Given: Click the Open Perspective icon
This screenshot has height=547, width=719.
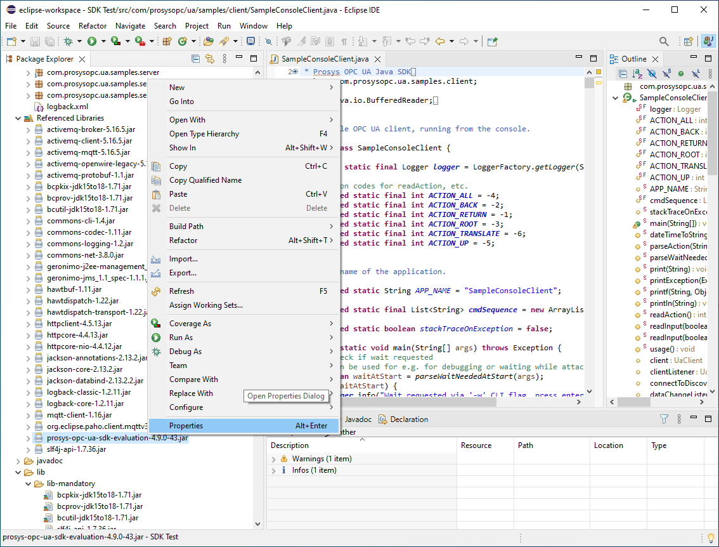Looking at the screenshot, I should pyautogui.click(x=689, y=41).
